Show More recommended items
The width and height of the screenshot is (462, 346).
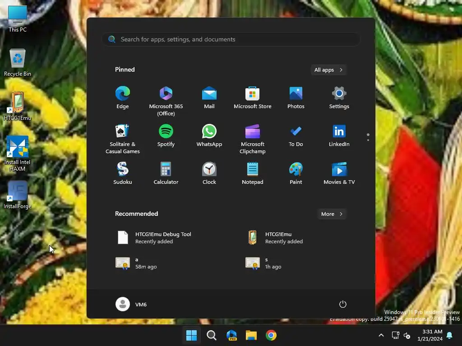pos(332,214)
